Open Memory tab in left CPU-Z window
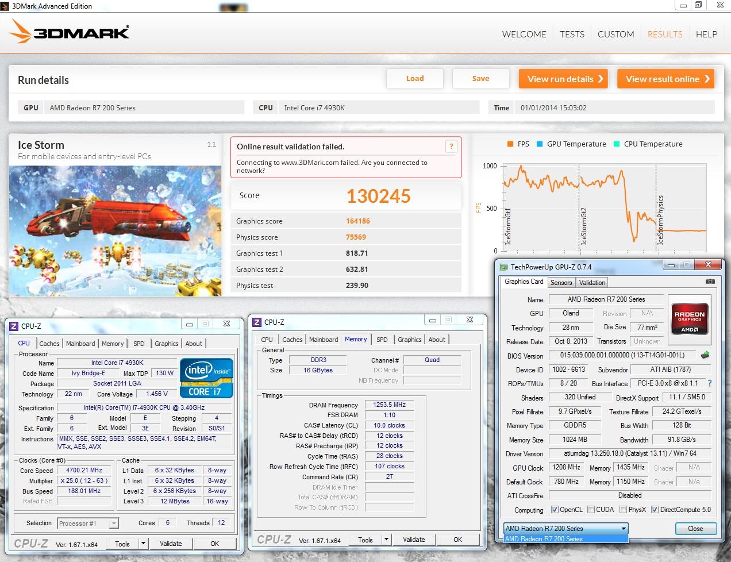The width and height of the screenshot is (731, 562). 113,344
